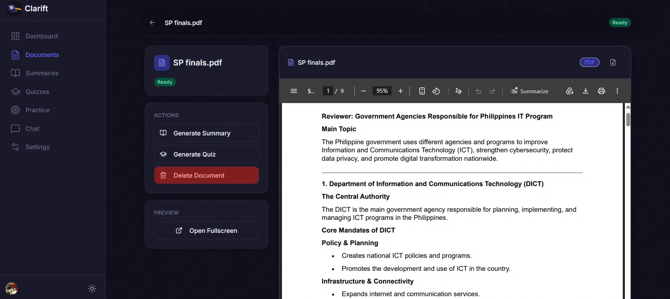Click Generate Summary button
This screenshot has width=670, height=299.
pos(207,133)
